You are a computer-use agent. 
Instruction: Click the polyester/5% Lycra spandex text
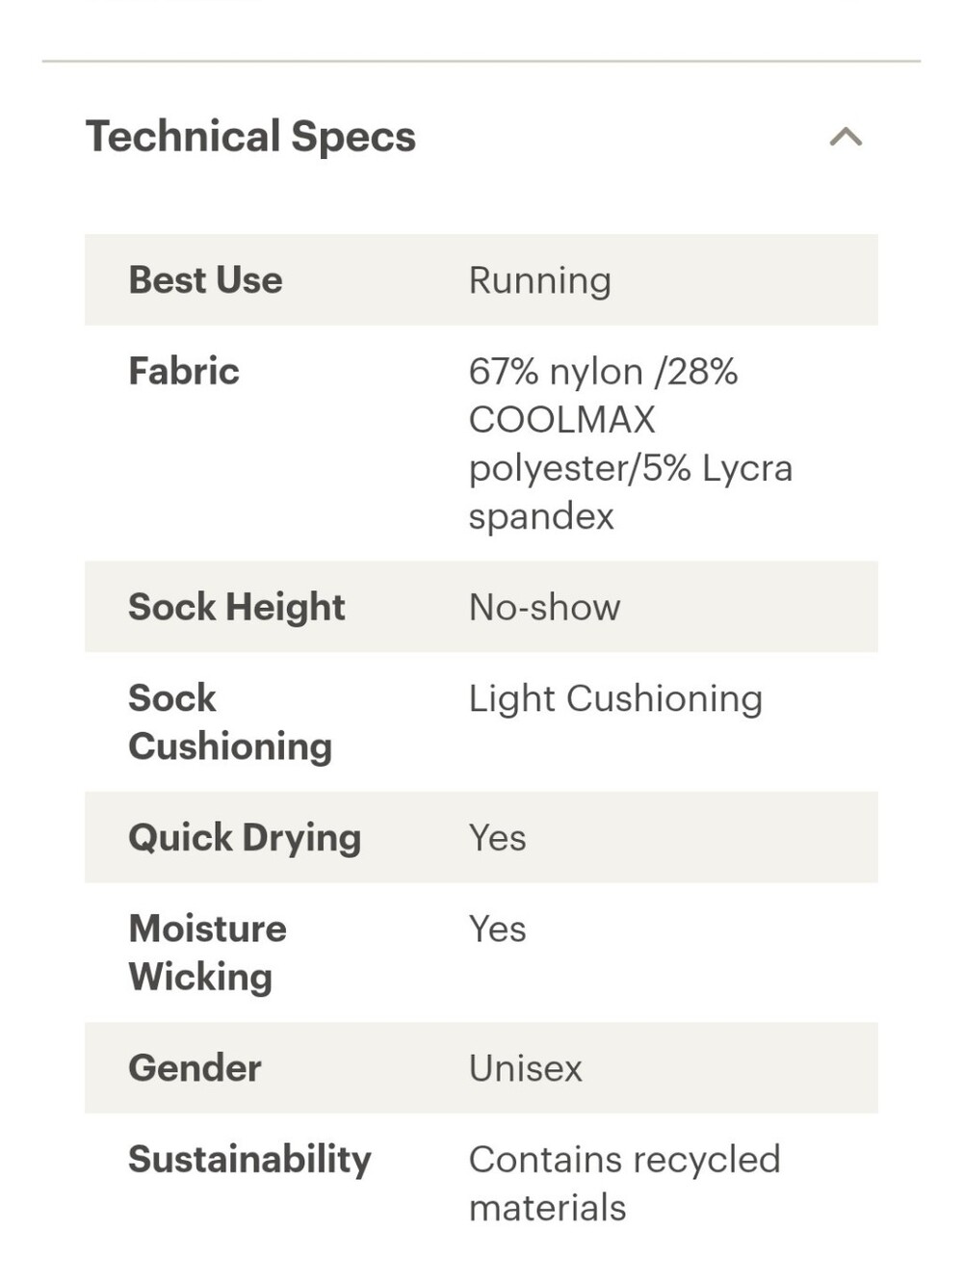click(x=631, y=492)
